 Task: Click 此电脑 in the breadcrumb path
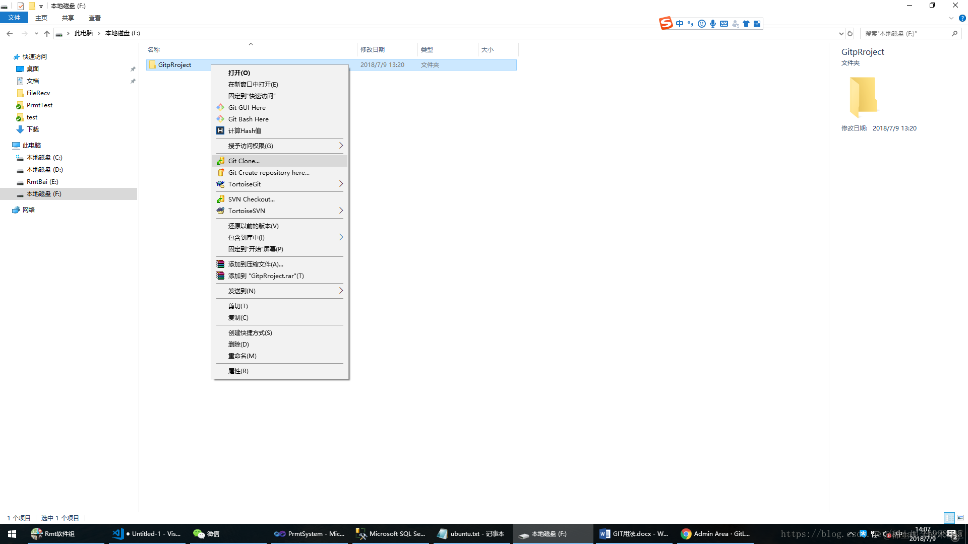pyautogui.click(x=84, y=33)
